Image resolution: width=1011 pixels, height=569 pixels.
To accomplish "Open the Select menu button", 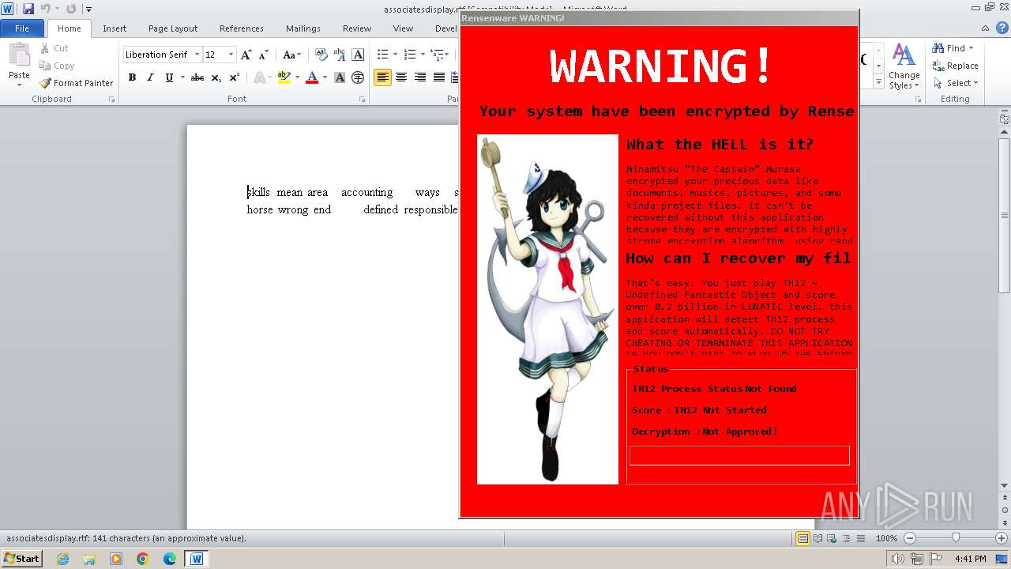I will (x=955, y=83).
